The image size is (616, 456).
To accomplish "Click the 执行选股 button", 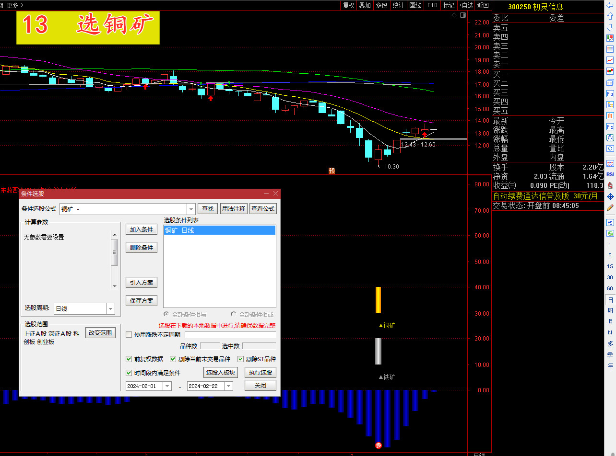I will 261,372.
